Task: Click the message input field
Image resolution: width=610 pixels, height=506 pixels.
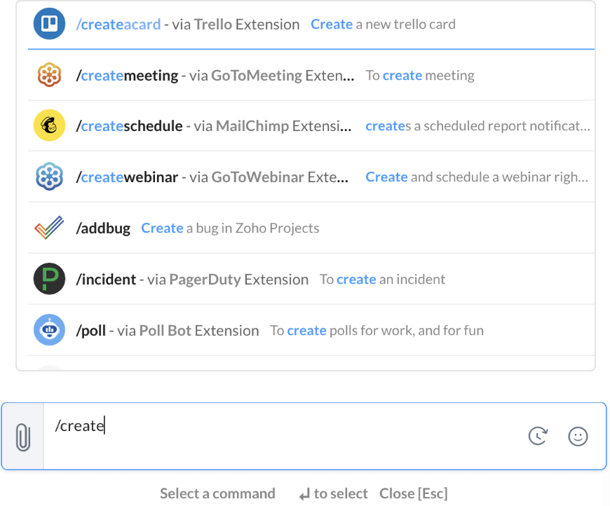Action: click(280, 436)
